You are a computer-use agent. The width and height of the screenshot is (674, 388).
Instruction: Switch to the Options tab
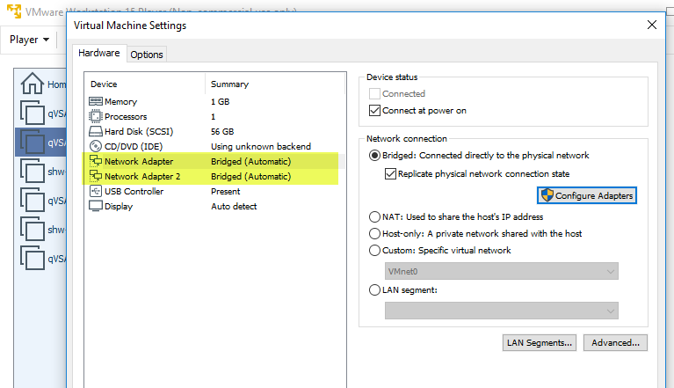point(147,55)
